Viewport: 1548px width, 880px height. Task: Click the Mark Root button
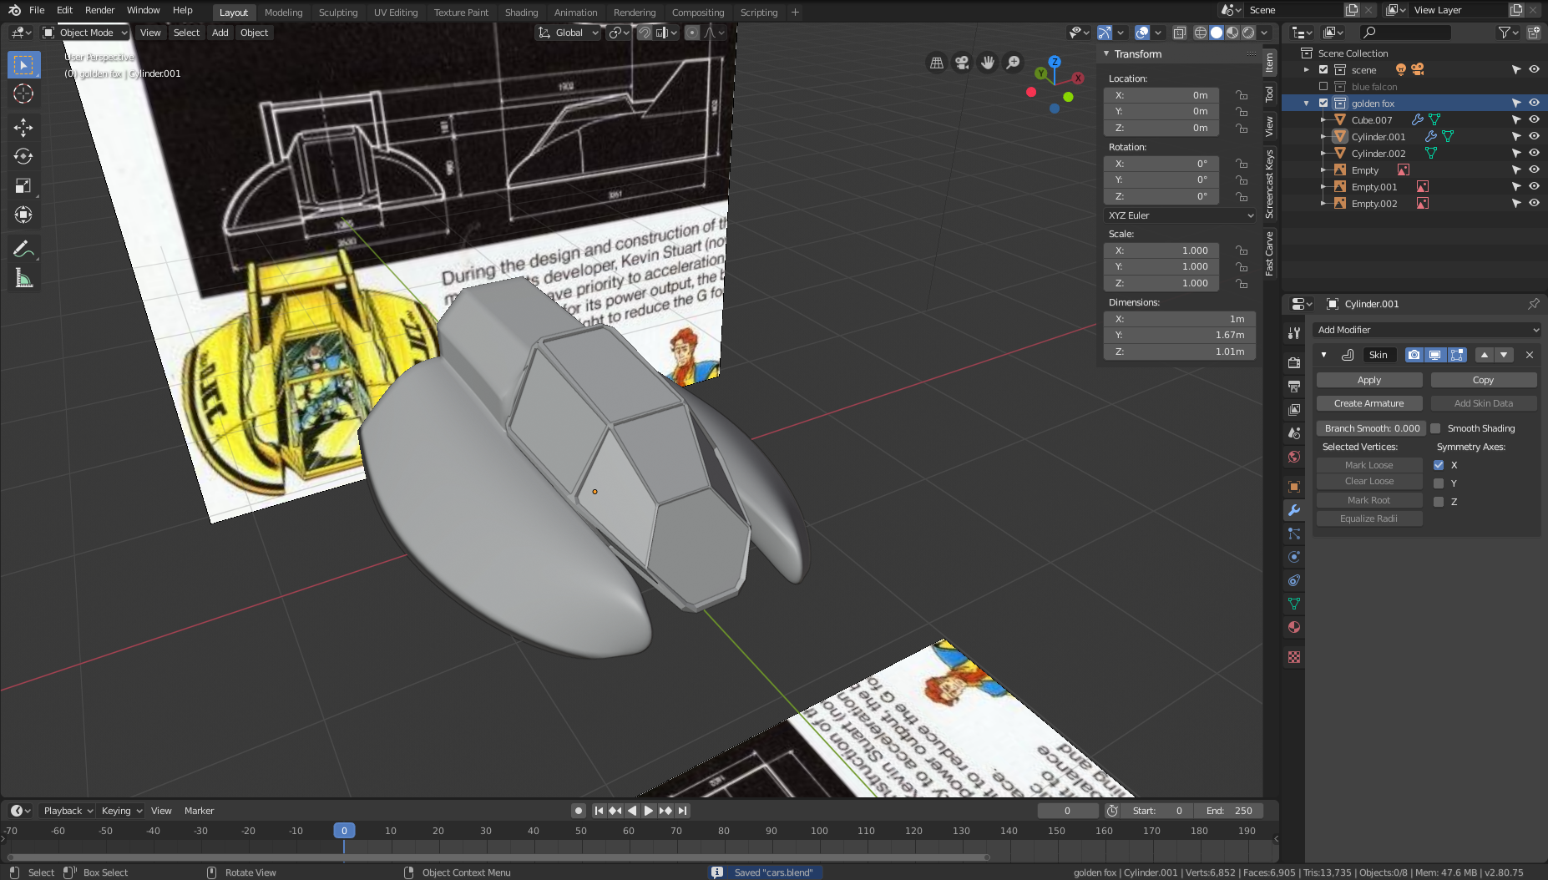1369,500
